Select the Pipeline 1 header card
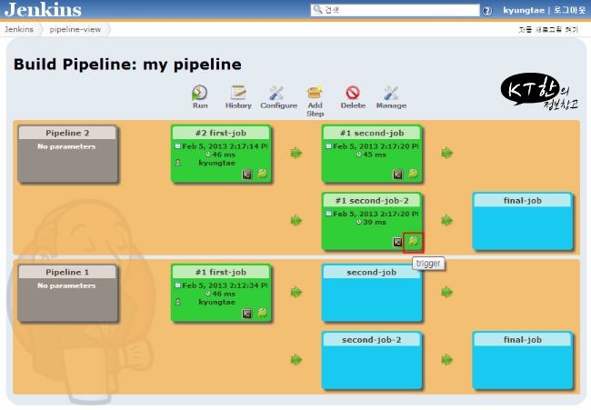591x410 pixels. tap(67, 293)
